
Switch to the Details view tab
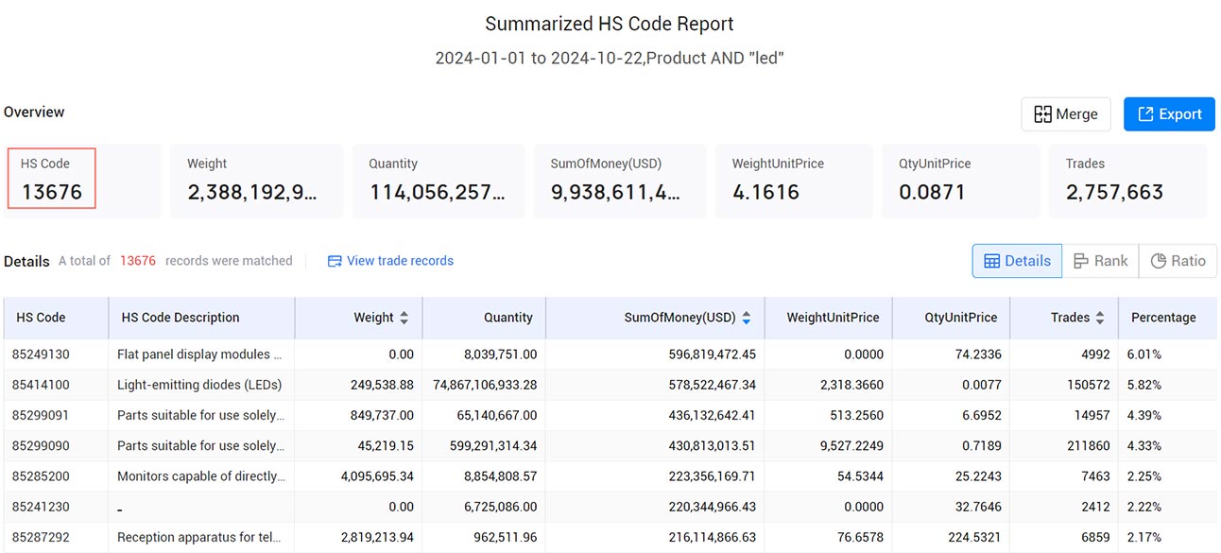[x=1017, y=261]
